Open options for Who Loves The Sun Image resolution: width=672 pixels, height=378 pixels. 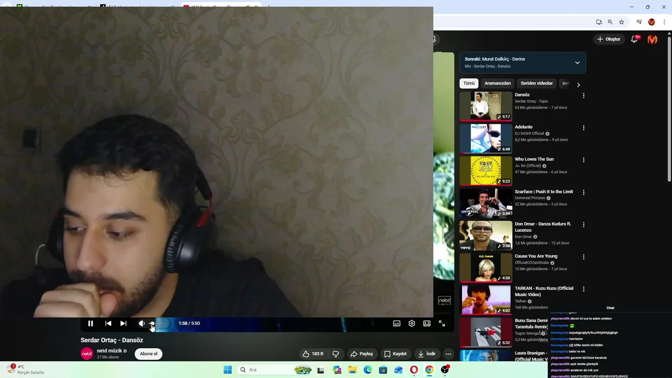[583, 160]
